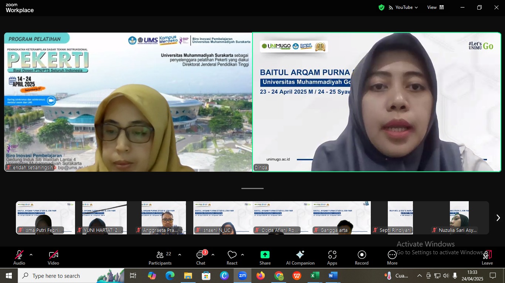This screenshot has width=505, height=283.
Task: Select Ockta Afiani Ro thumbnail
Action: tap(282, 218)
